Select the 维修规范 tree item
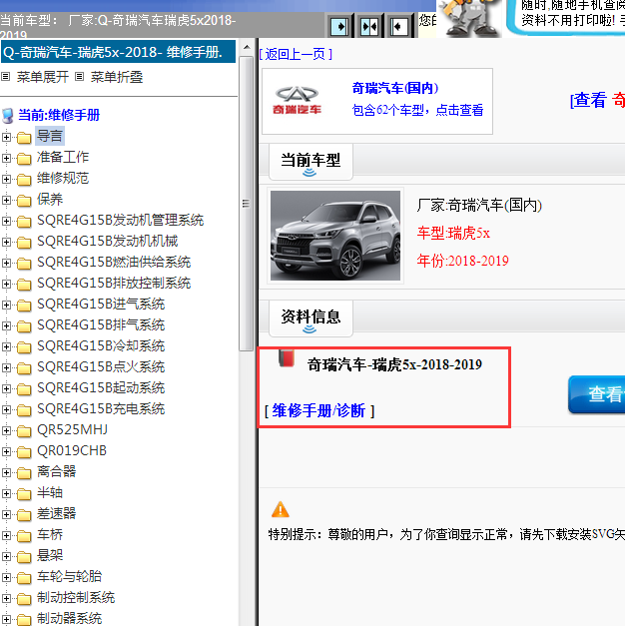 [63, 178]
